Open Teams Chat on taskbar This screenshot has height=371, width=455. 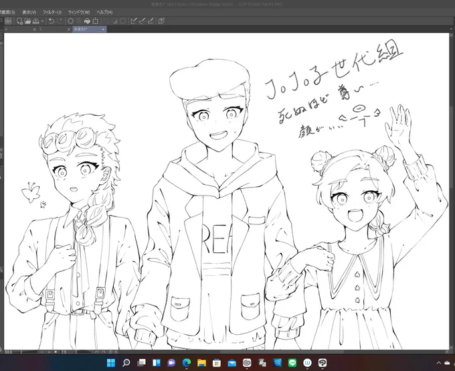pyautogui.click(x=171, y=362)
